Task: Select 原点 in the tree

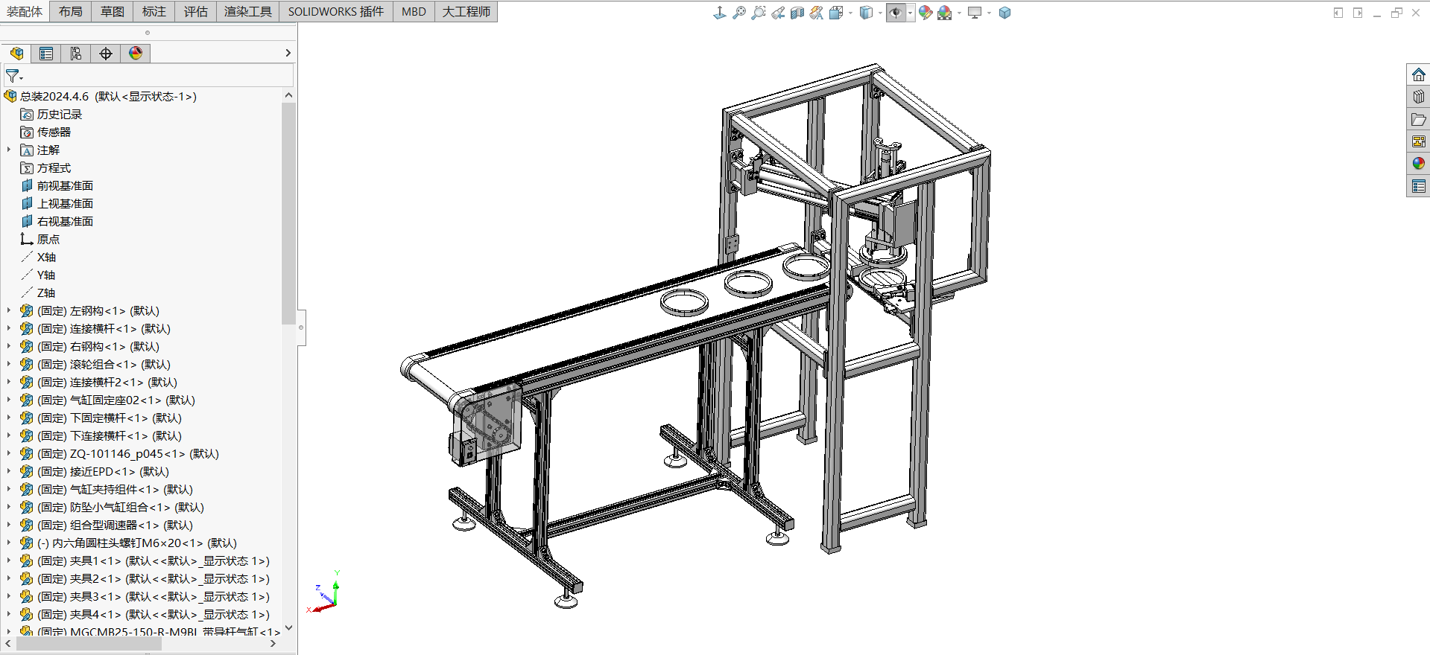Action: pos(48,239)
